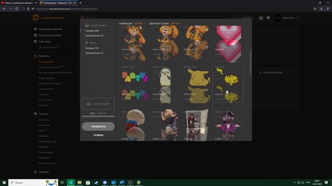Click the header icon left of the bell
This screenshot has height=186, width=332.
[x=261, y=18]
